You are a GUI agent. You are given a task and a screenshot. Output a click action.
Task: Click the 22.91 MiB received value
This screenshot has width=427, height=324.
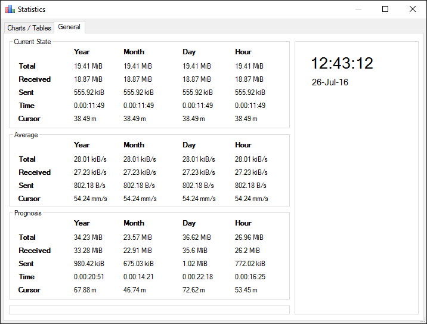(138, 251)
